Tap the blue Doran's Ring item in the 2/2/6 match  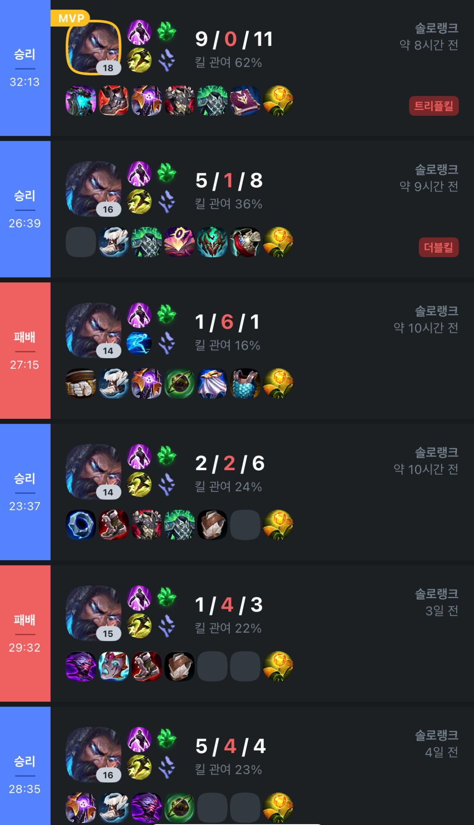[81, 525]
